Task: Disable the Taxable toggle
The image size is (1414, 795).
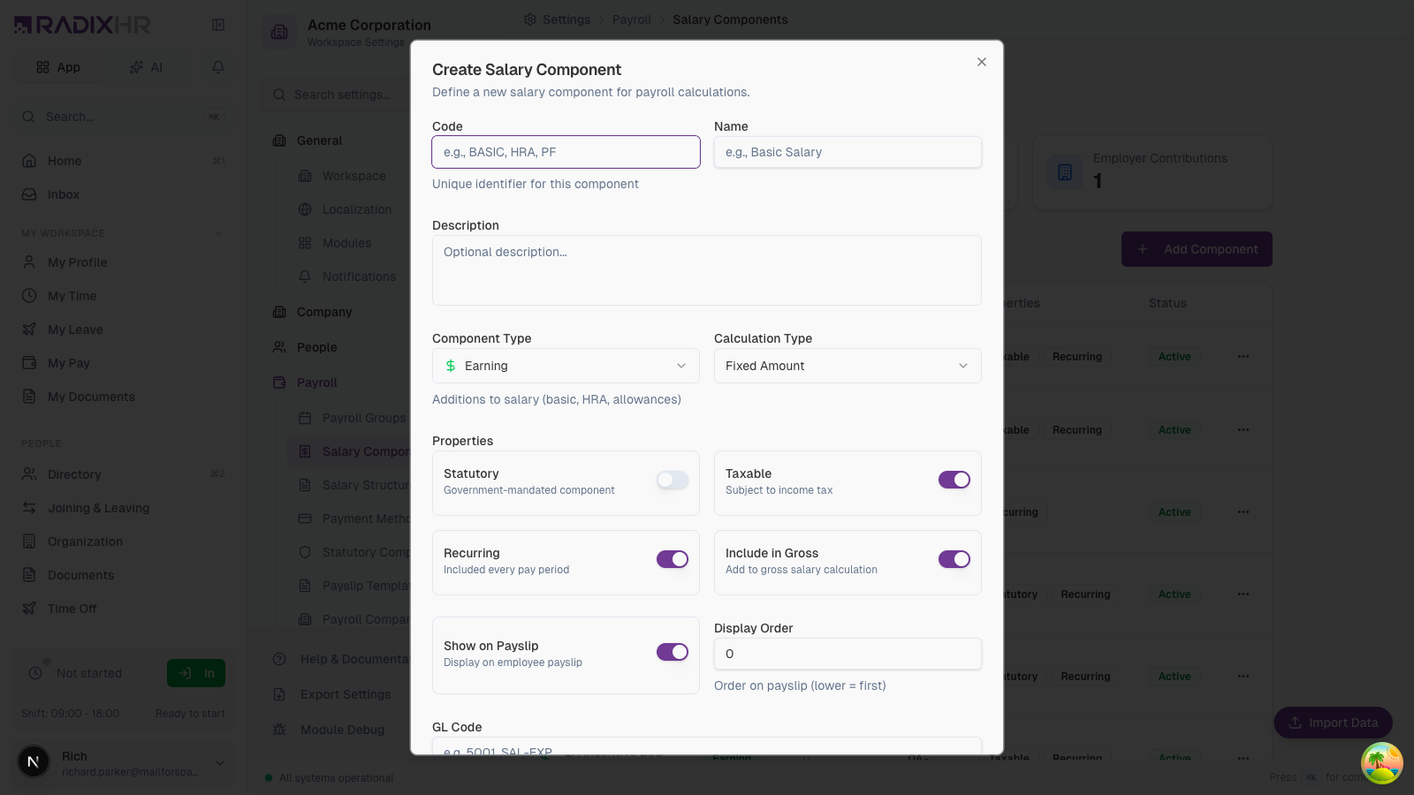Action: point(954,480)
